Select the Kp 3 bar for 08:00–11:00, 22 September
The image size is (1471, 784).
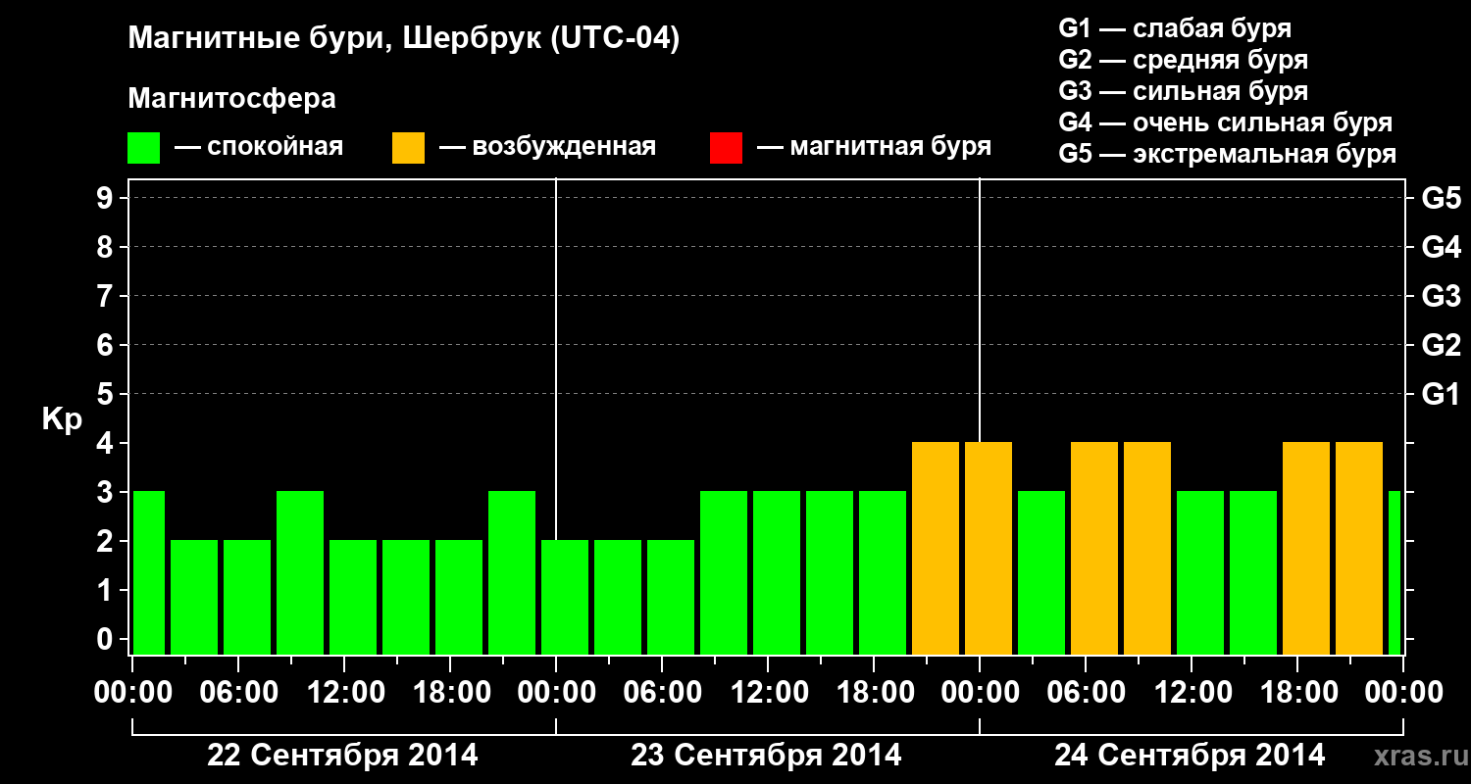click(300, 572)
